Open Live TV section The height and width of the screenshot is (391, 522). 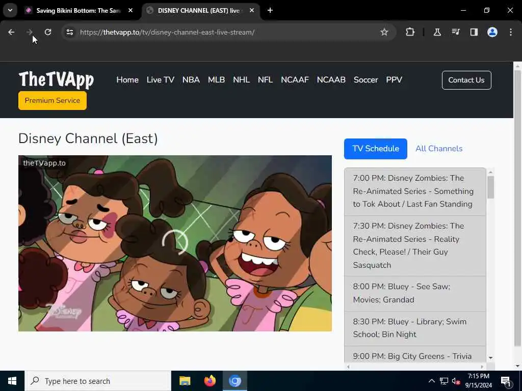161,80
